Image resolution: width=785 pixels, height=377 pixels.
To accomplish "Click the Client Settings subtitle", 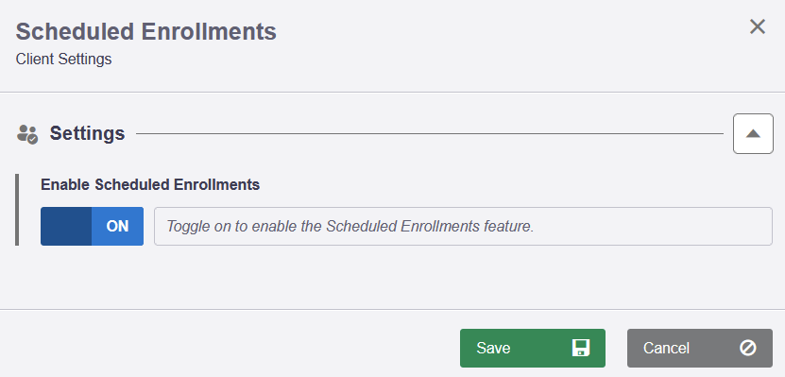I will tap(63, 60).
